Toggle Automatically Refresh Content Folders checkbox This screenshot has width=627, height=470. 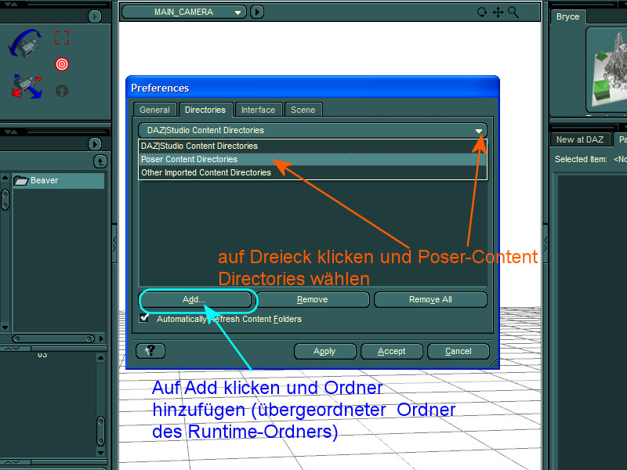(144, 318)
